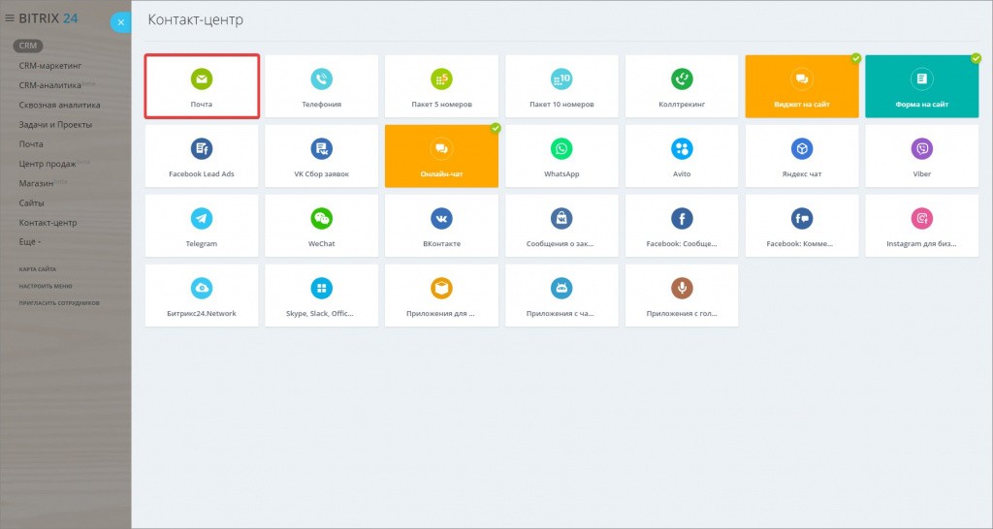Open the Коллтрекинг call tracking icon
Viewport: 993px width, 529px height.
pos(682,78)
